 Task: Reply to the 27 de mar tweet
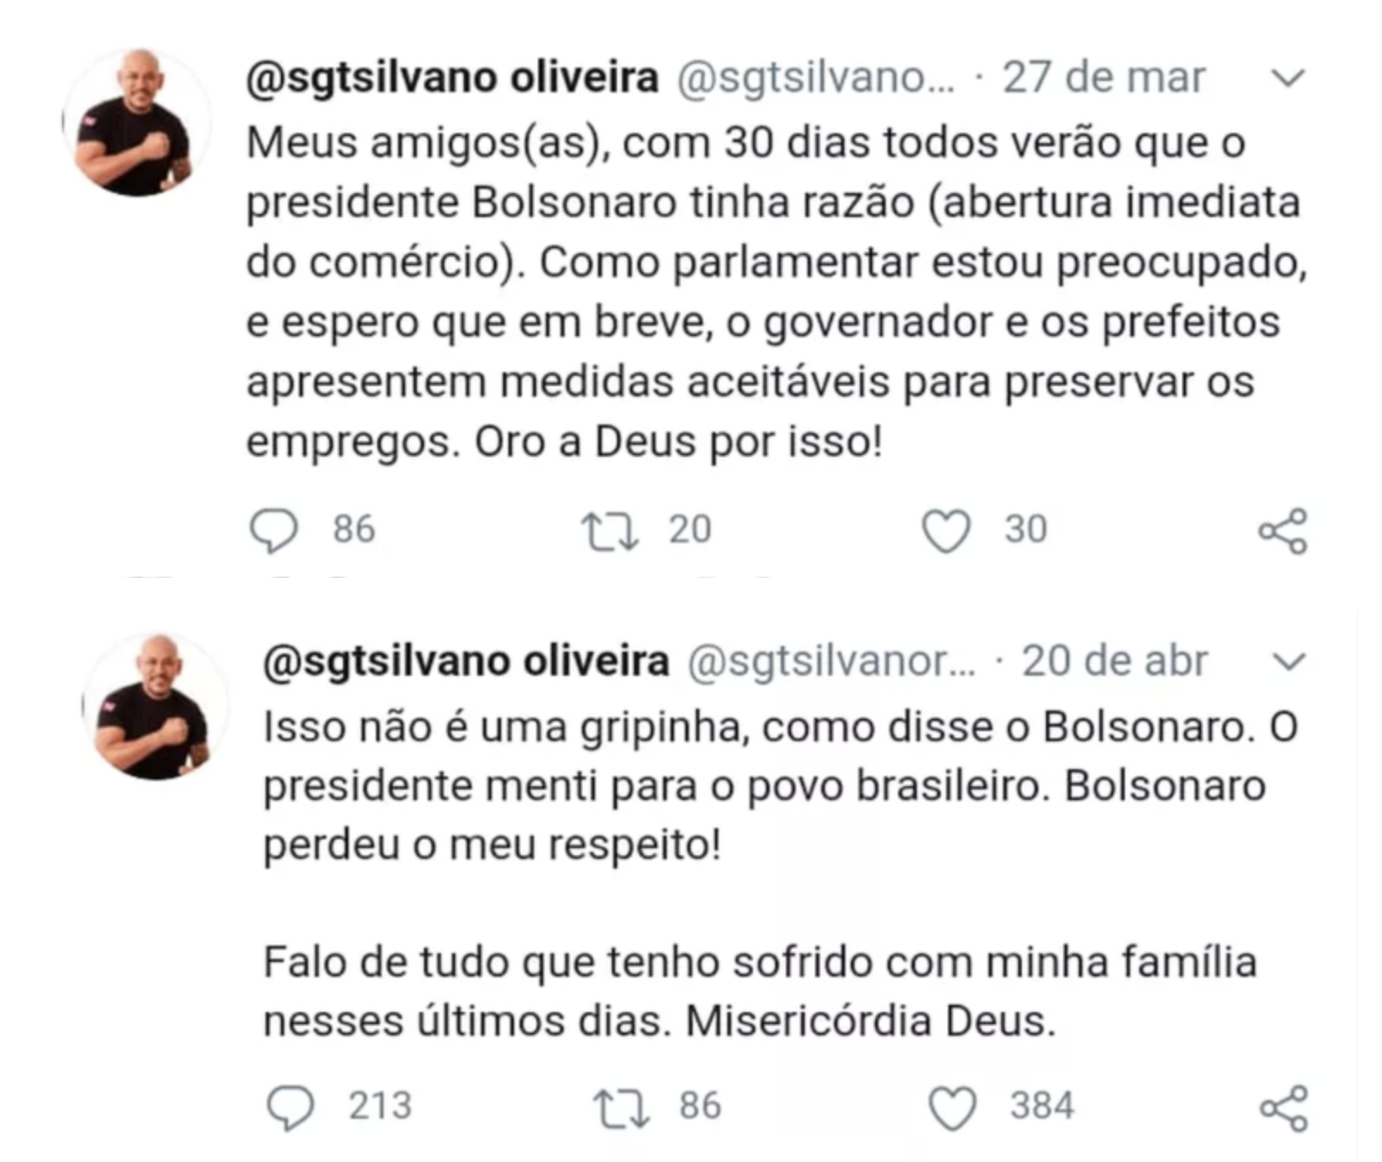pyautogui.click(x=273, y=530)
